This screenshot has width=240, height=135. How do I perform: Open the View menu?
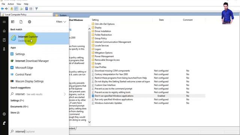click(19, 4)
